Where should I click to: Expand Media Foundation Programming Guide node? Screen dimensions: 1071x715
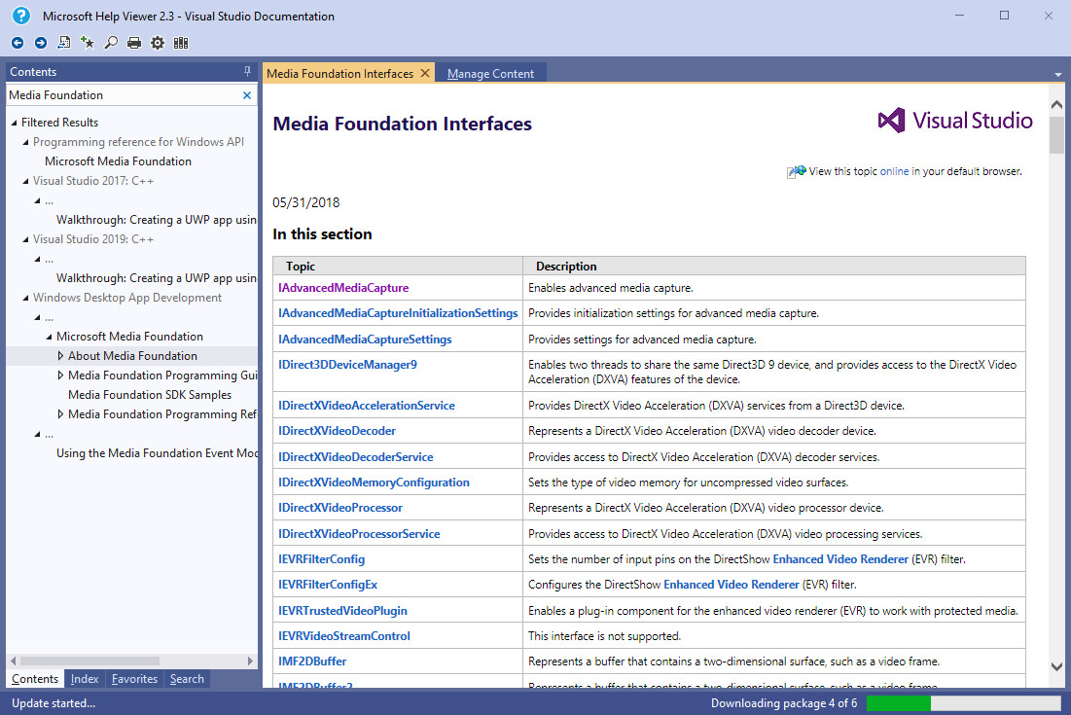pos(60,375)
